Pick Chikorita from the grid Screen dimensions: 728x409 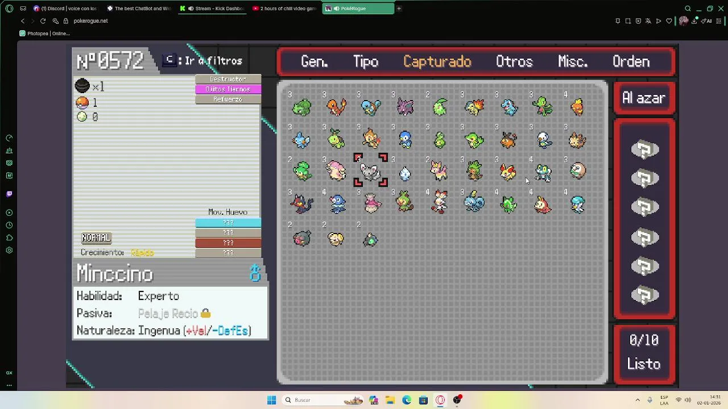[440, 107]
